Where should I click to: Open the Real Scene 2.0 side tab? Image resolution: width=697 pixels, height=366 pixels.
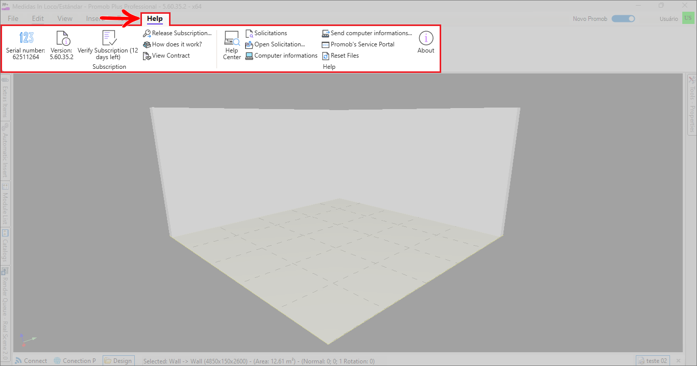coord(5,340)
